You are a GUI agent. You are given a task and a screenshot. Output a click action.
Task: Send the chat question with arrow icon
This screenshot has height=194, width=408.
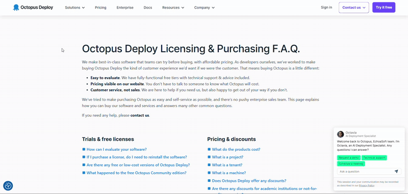pyautogui.click(x=396, y=171)
